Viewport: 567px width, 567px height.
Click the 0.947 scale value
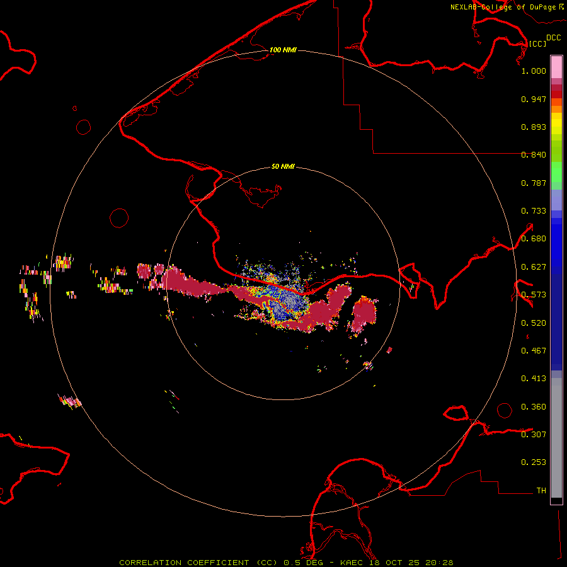[x=534, y=100]
